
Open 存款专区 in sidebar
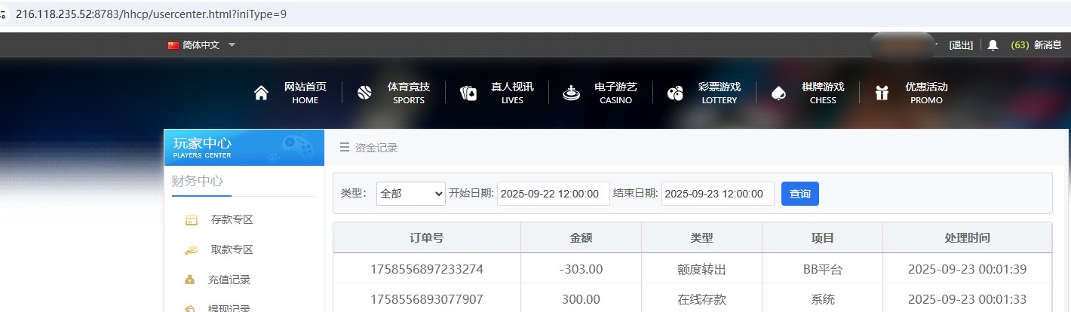232,220
